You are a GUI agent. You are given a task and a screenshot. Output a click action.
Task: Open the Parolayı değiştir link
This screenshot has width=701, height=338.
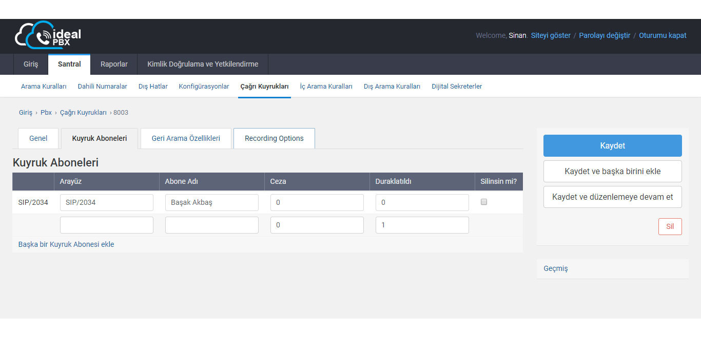pos(605,35)
